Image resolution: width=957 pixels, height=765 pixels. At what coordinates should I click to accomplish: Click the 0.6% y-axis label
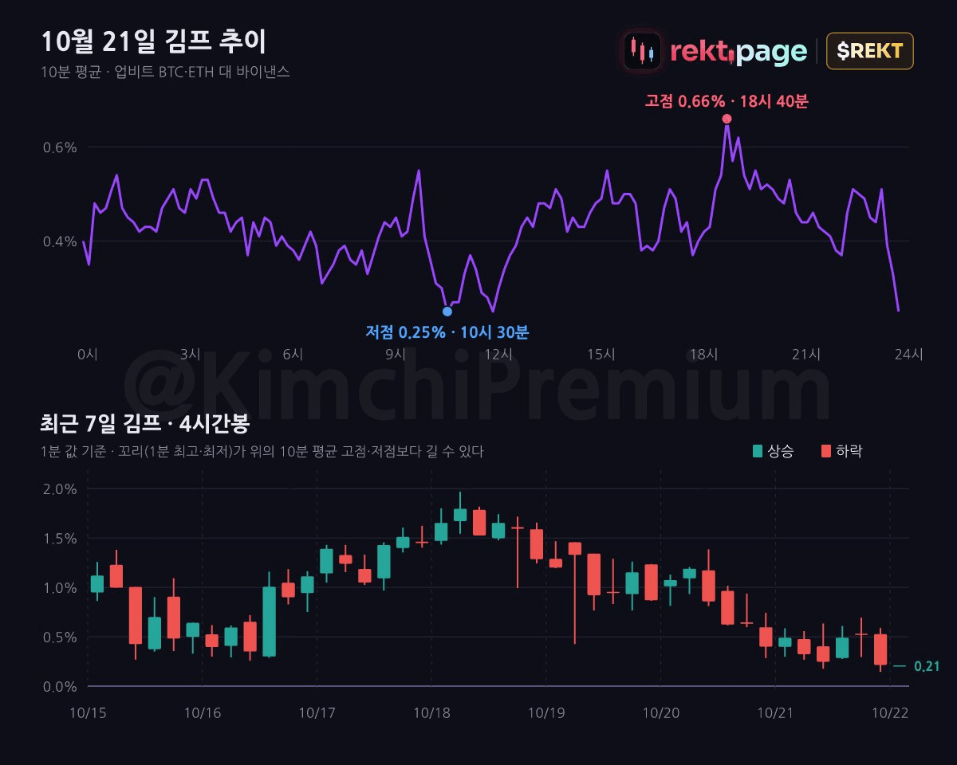point(60,147)
